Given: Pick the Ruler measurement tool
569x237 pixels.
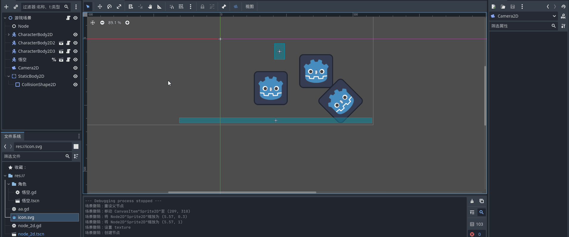Looking at the screenshot, I should pyautogui.click(x=160, y=7).
